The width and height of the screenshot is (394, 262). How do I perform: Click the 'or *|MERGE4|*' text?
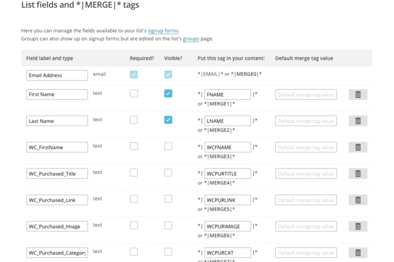[x=216, y=183]
